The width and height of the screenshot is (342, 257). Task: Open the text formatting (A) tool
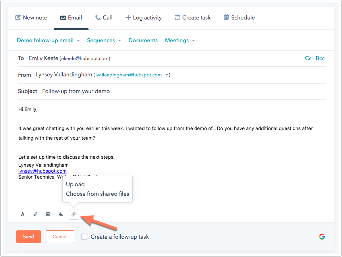[x=23, y=214]
